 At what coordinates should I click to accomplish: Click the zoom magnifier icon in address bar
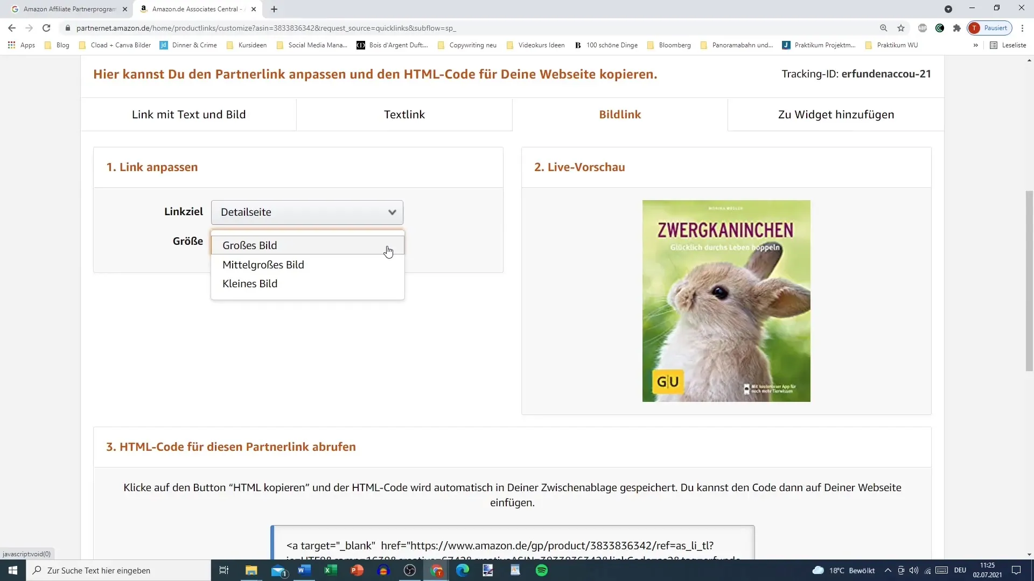click(883, 28)
